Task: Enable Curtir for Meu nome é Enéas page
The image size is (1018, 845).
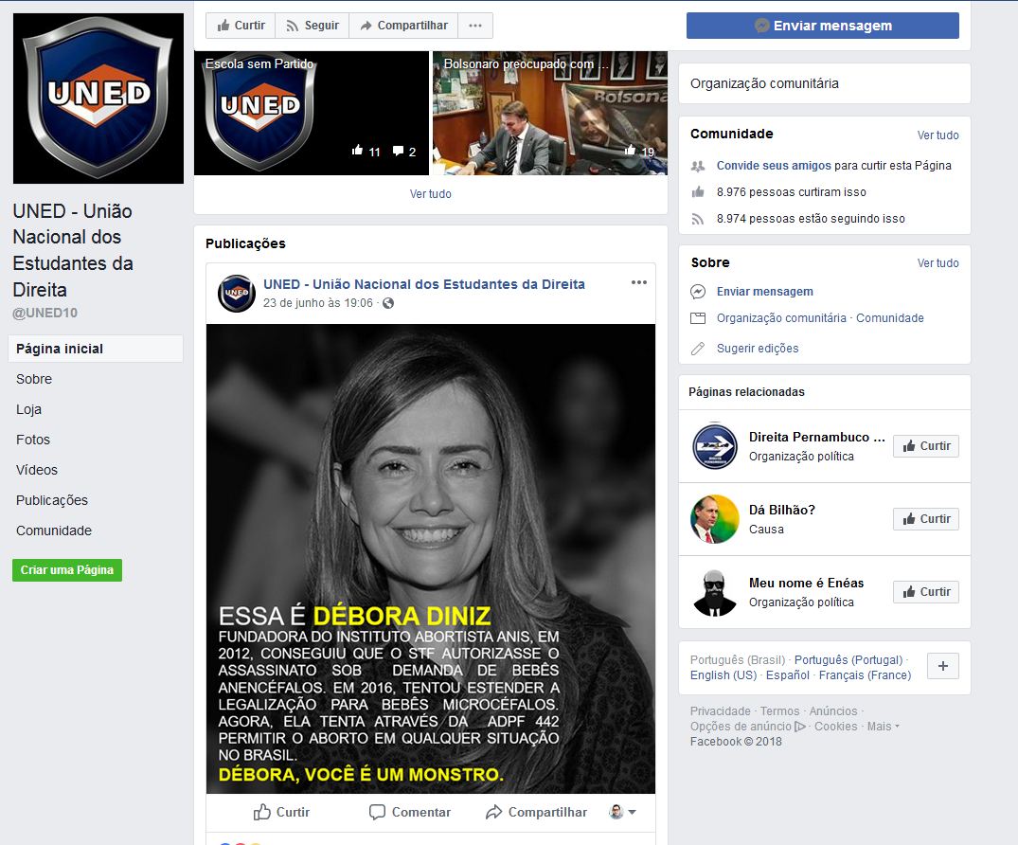Action: click(925, 591)
